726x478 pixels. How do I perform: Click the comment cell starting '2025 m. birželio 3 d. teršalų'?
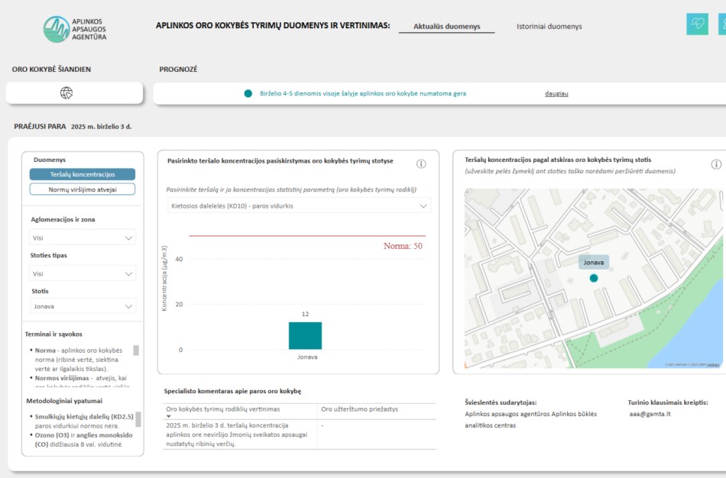pos(237,434)
